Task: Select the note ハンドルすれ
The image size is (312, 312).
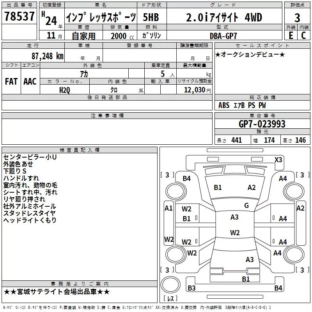Action: pyautogui.click(x=21, y=178)
